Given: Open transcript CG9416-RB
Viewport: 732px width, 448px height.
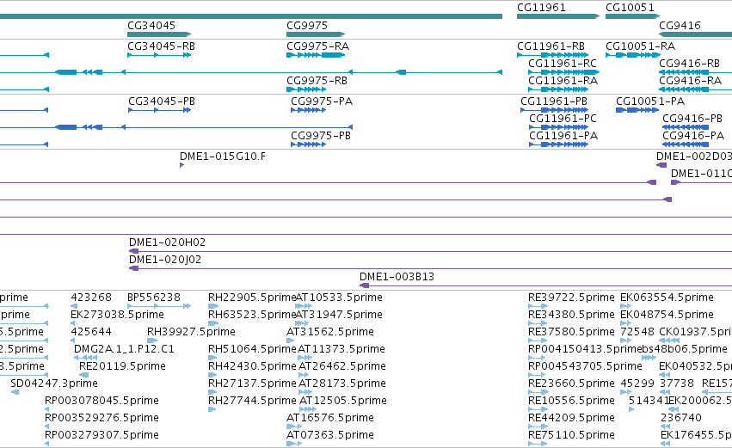Looking at the screenshot, I should [690, 63].
